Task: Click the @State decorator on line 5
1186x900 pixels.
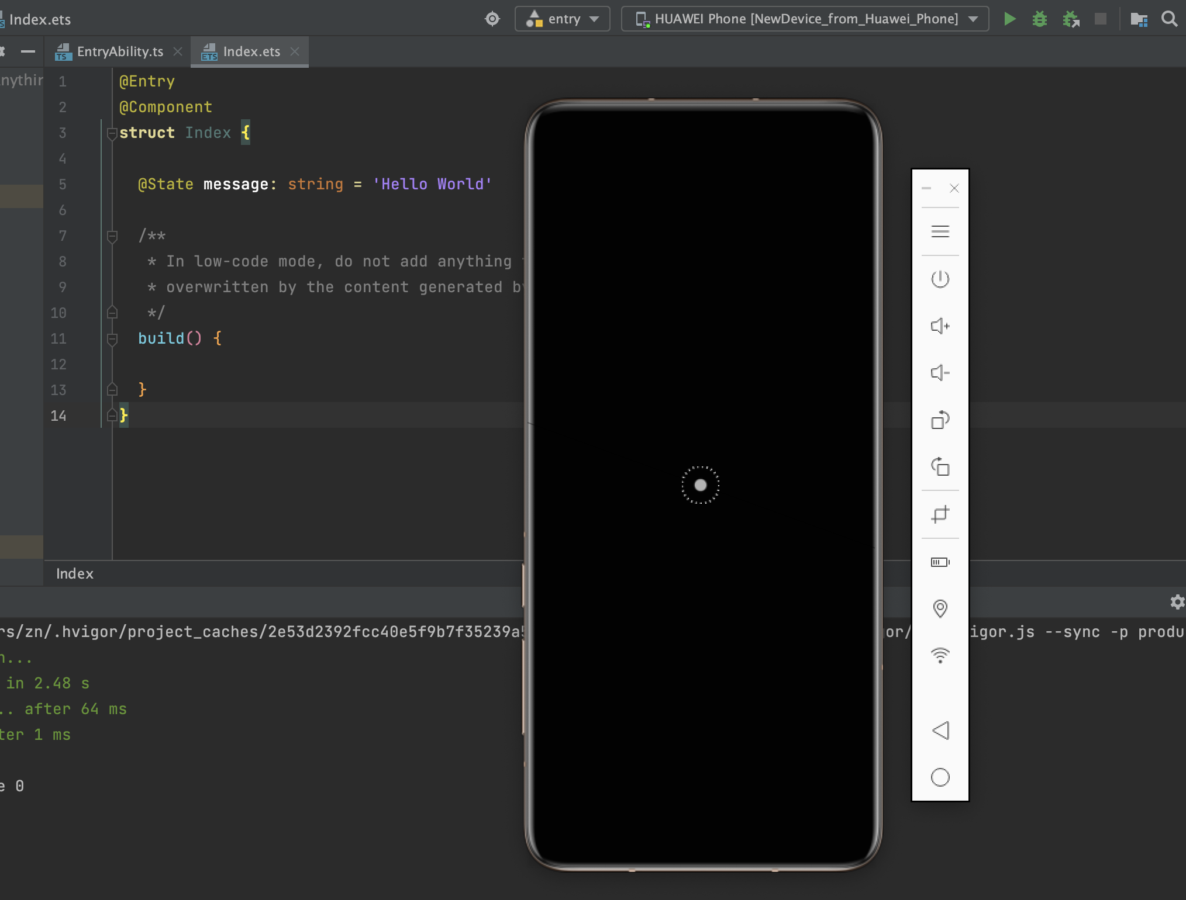Action: tap(166, 184)
